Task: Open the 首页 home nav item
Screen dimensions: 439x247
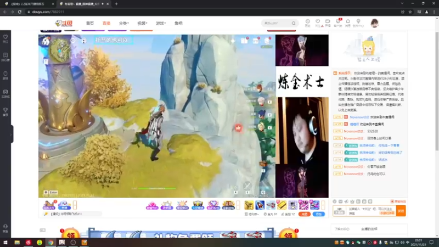Action: [90, 23]
